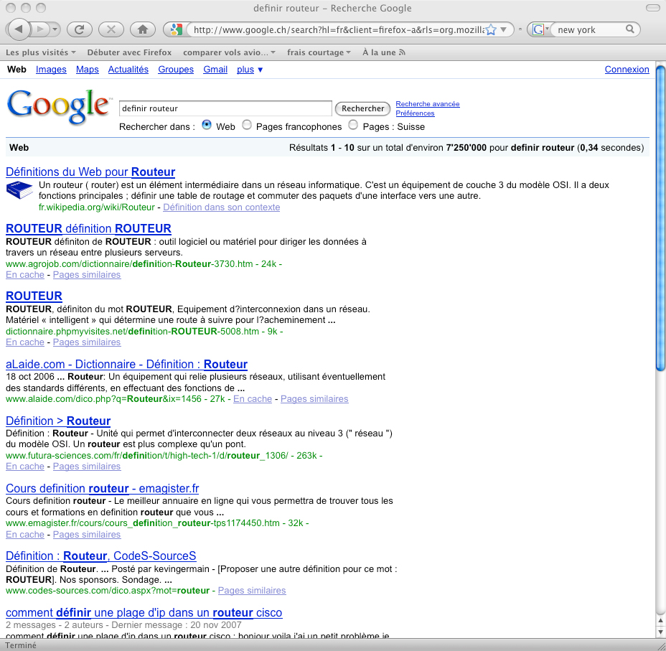Click the RSS feed icon beside À la une

pyautogui.click(x=402, y=52)
